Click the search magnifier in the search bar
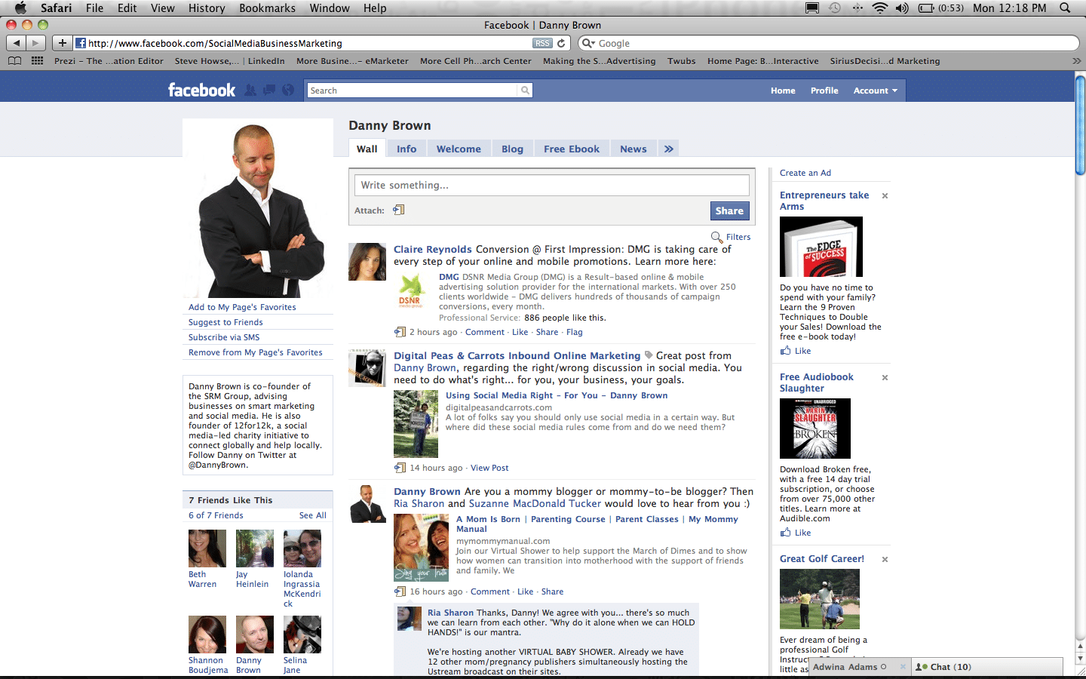 [524, 90]
